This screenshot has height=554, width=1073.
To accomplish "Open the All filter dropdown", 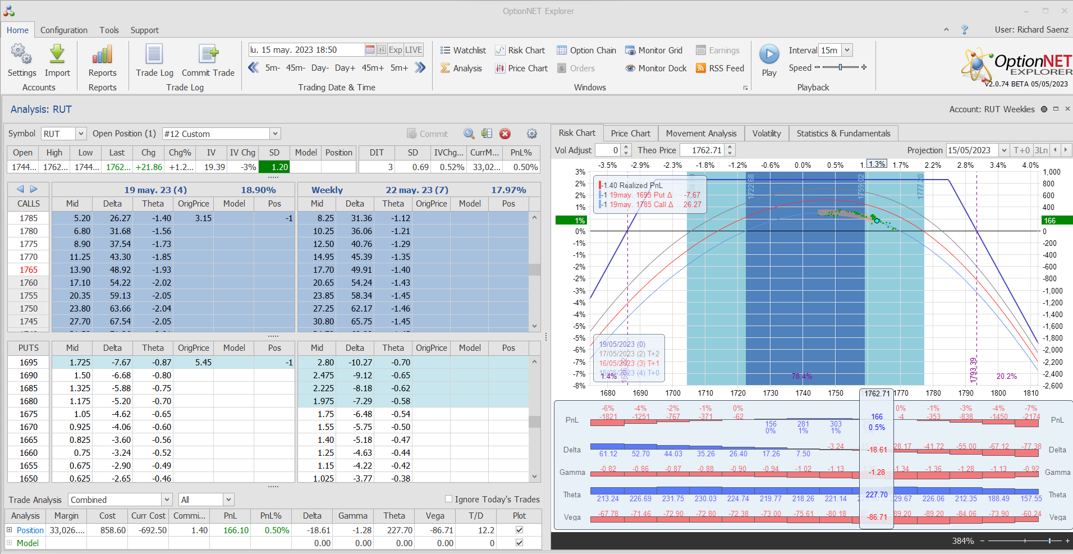I will pyautogui.click(x=228, y=500).
